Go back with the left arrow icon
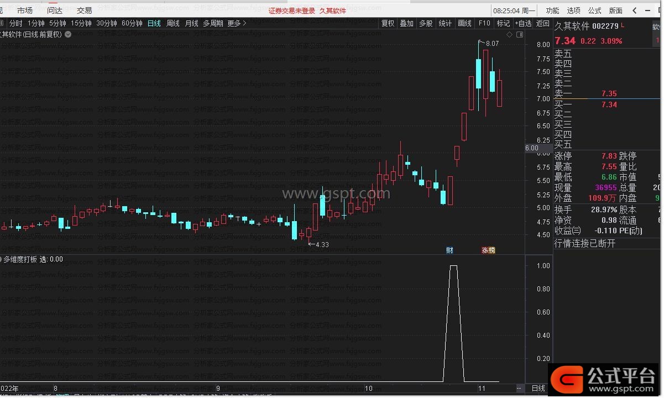 tap(634, 11)
